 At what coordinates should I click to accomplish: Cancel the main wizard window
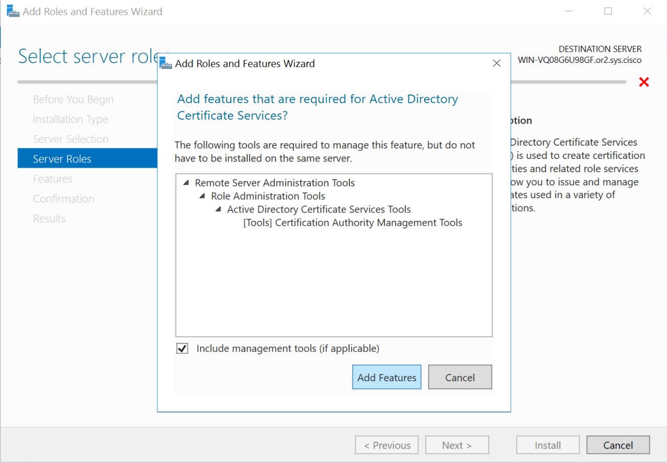click(618, 445)
